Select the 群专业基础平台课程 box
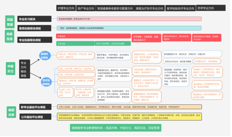Image resolution: width=232 pixels, height=137 pixels. (x=35, y=107)
